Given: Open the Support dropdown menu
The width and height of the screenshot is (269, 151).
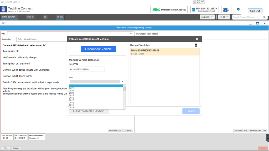Looking at the screenshot, I should pos(207,17).
